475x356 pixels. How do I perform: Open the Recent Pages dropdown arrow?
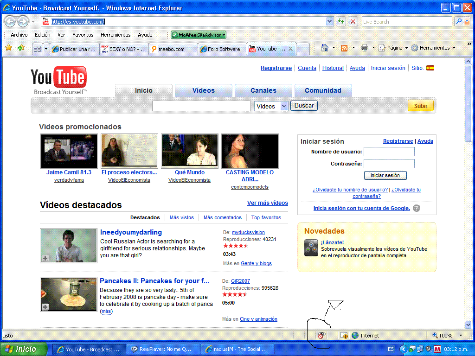point(33,22)
